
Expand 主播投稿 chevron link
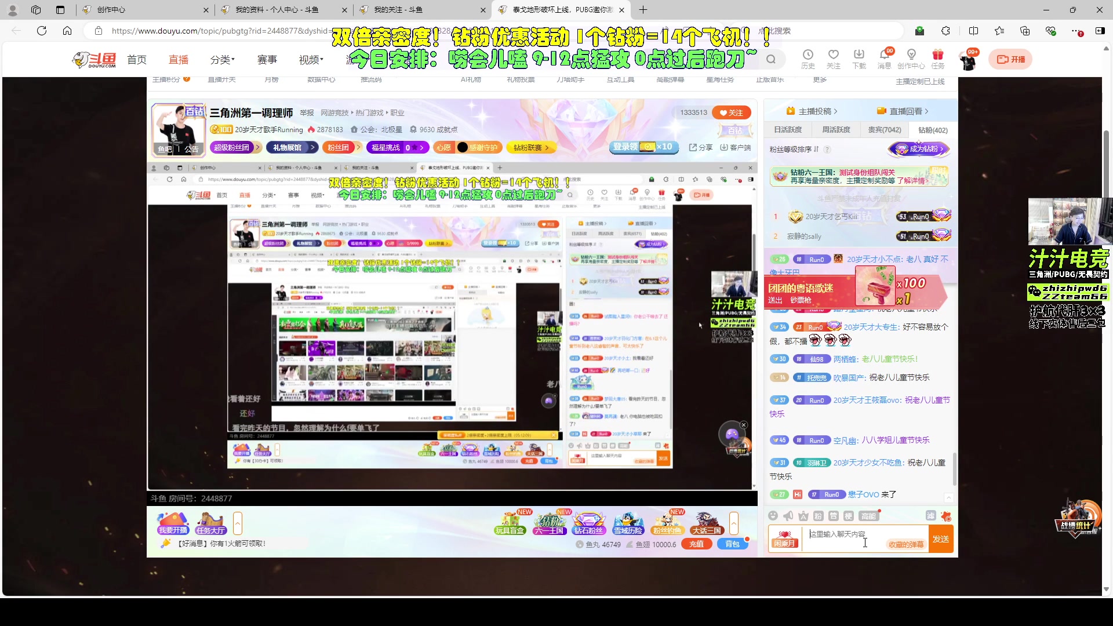coord(812,111)
